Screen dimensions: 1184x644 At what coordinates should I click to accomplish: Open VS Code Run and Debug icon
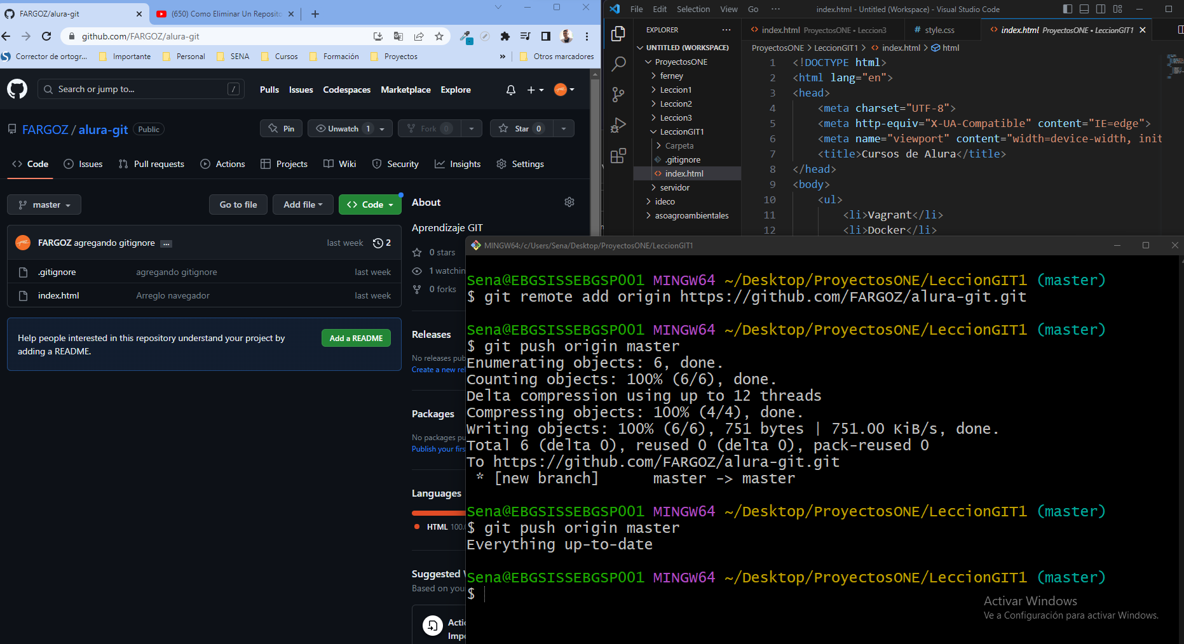[618, 124]
